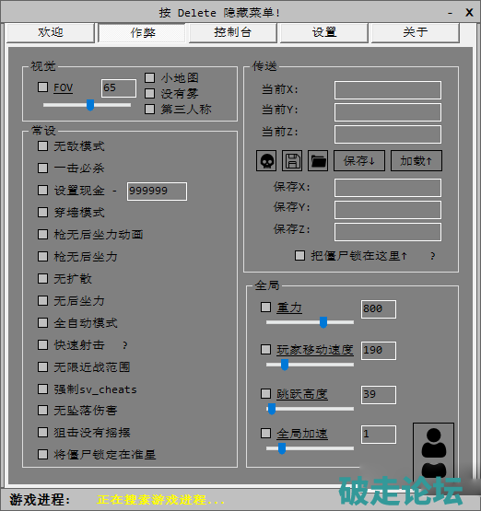Click the 保存↓ button

click(x=359, y=160)
